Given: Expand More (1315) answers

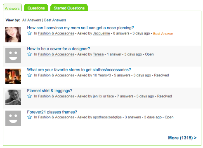Looking at the screenshot, I should [182, 138].
